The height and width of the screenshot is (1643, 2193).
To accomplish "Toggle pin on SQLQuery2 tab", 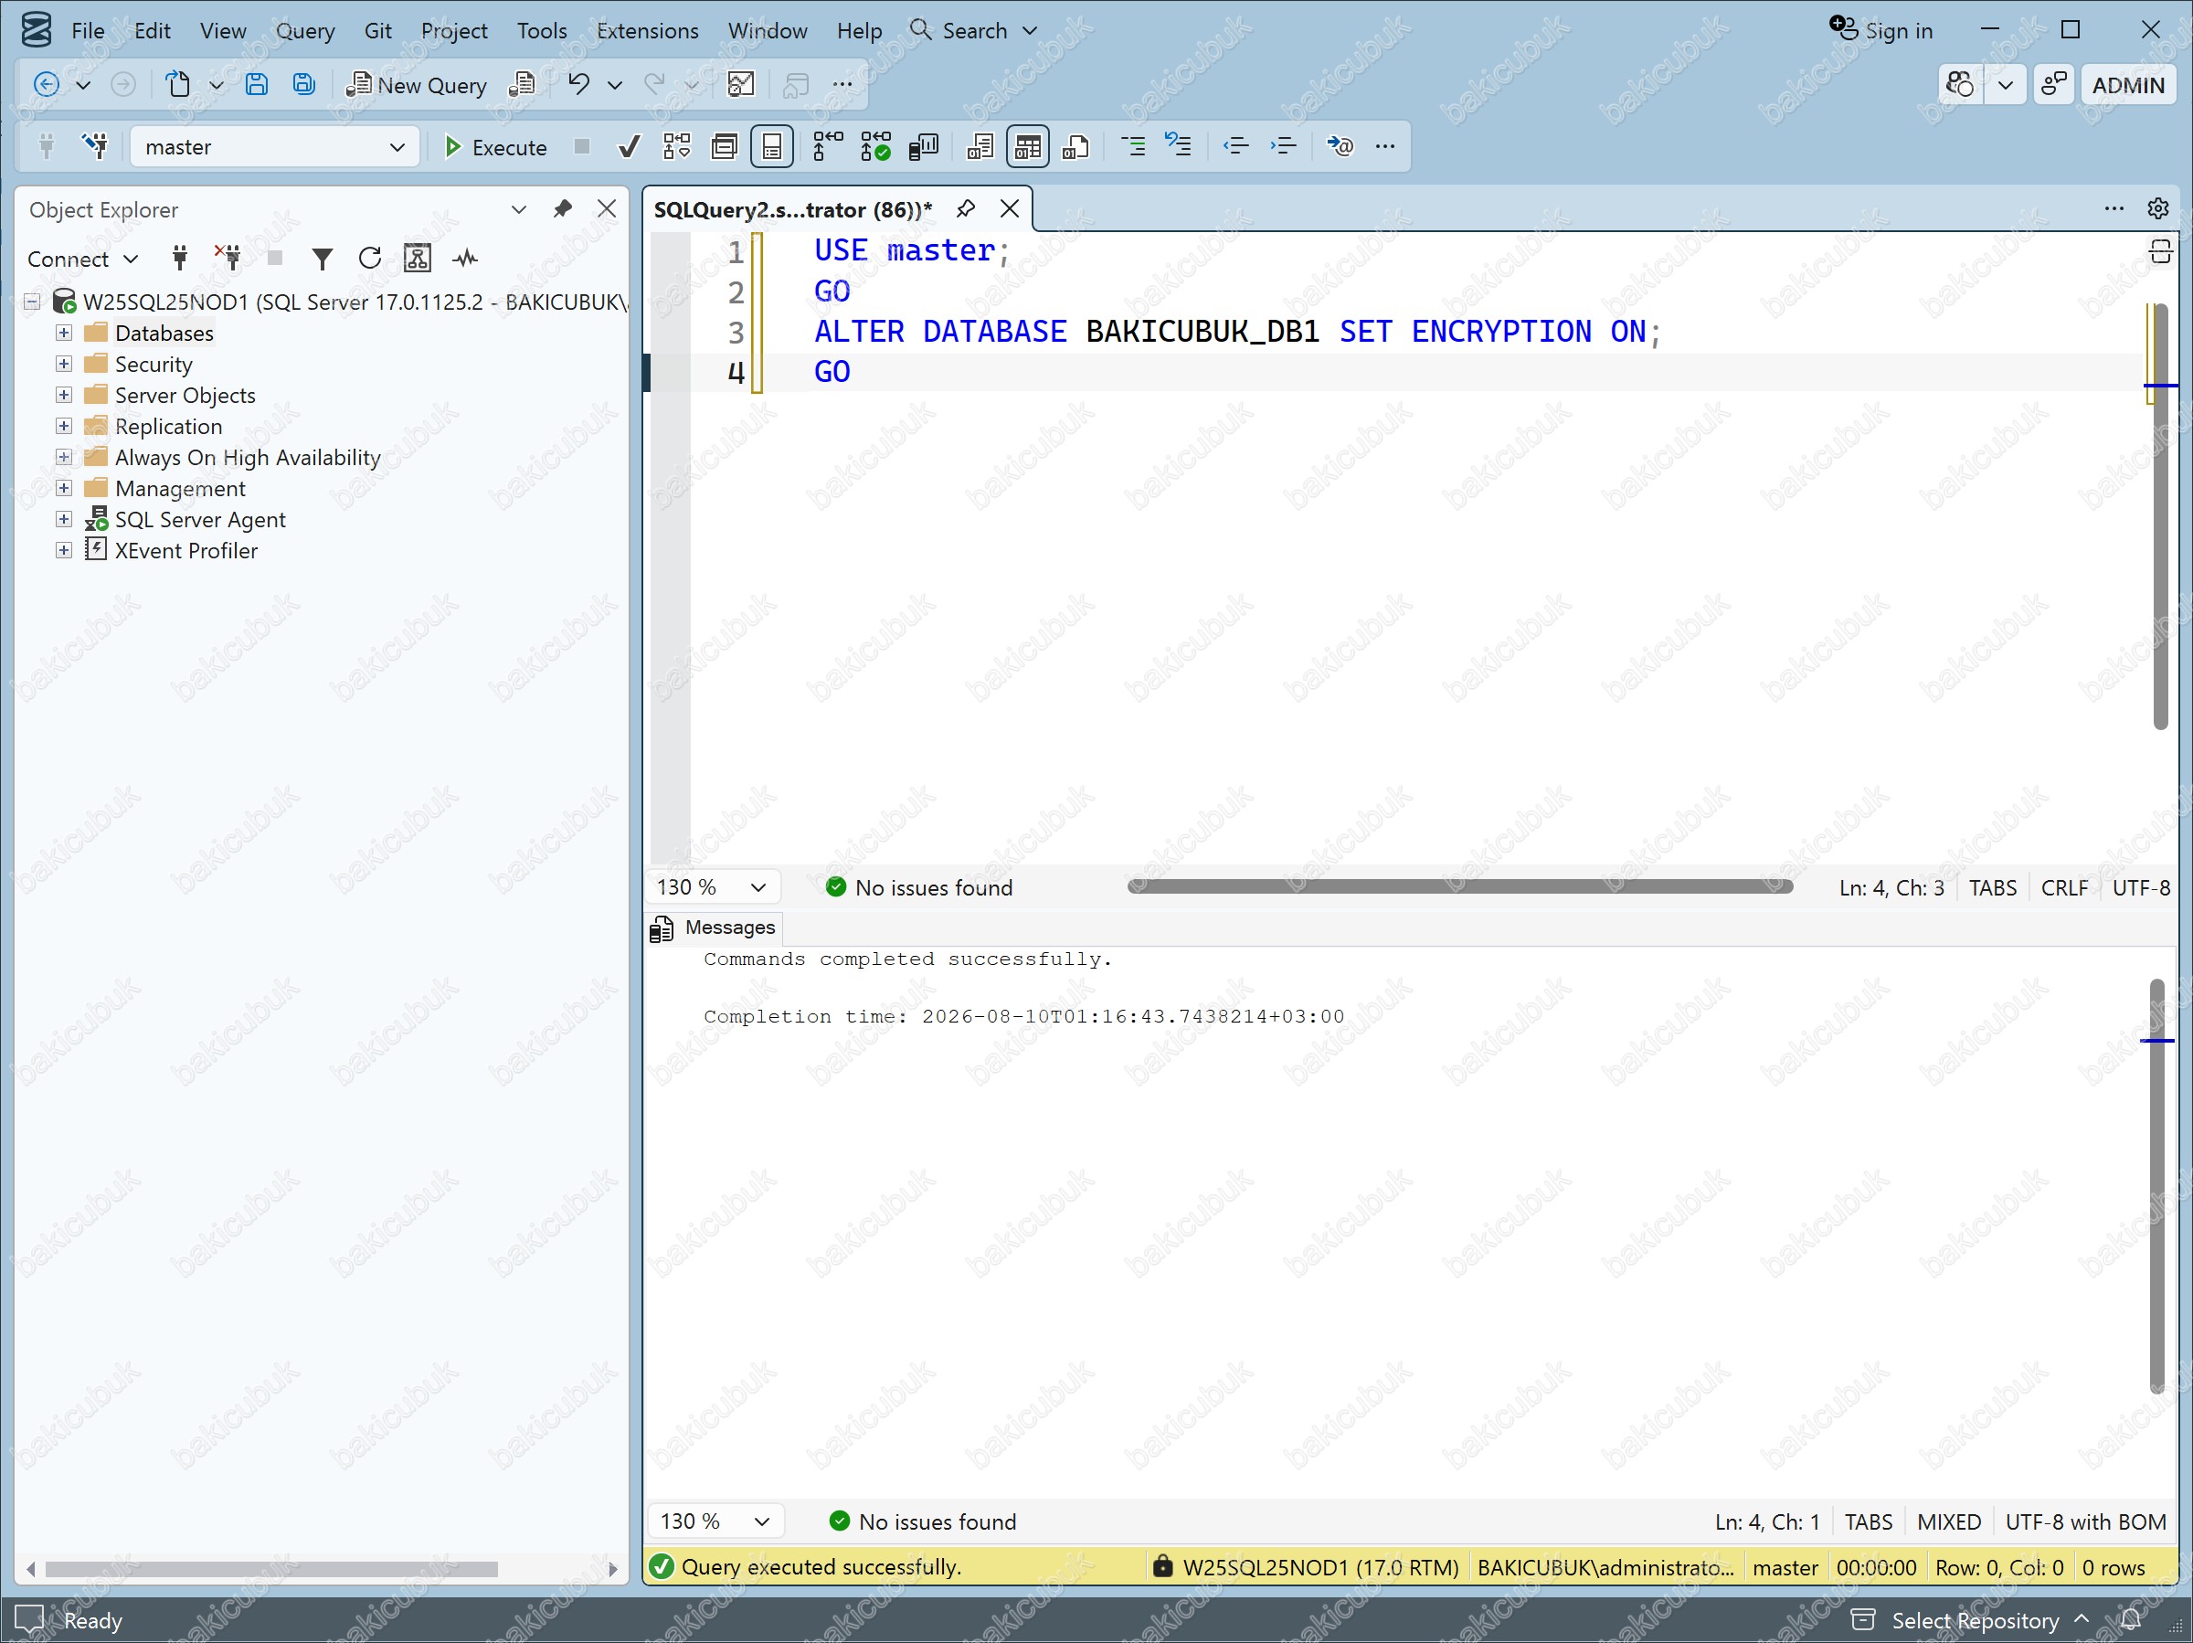I will pyautogui.click(x=965, y=209).
